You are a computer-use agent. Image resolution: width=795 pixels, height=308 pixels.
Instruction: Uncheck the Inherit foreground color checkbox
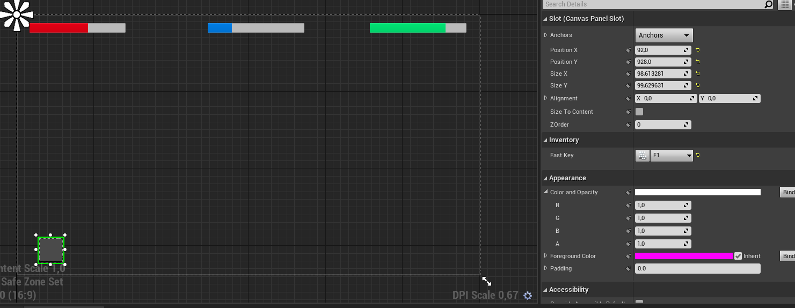pyautogui.click(x=738, y=256)
